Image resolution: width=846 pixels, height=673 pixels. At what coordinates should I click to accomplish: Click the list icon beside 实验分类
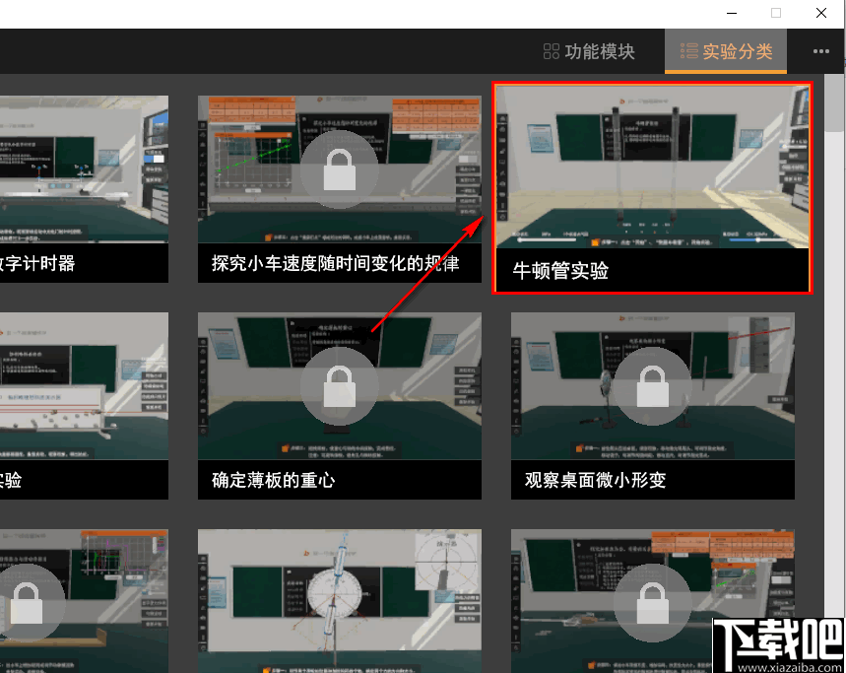click(690, 52)
